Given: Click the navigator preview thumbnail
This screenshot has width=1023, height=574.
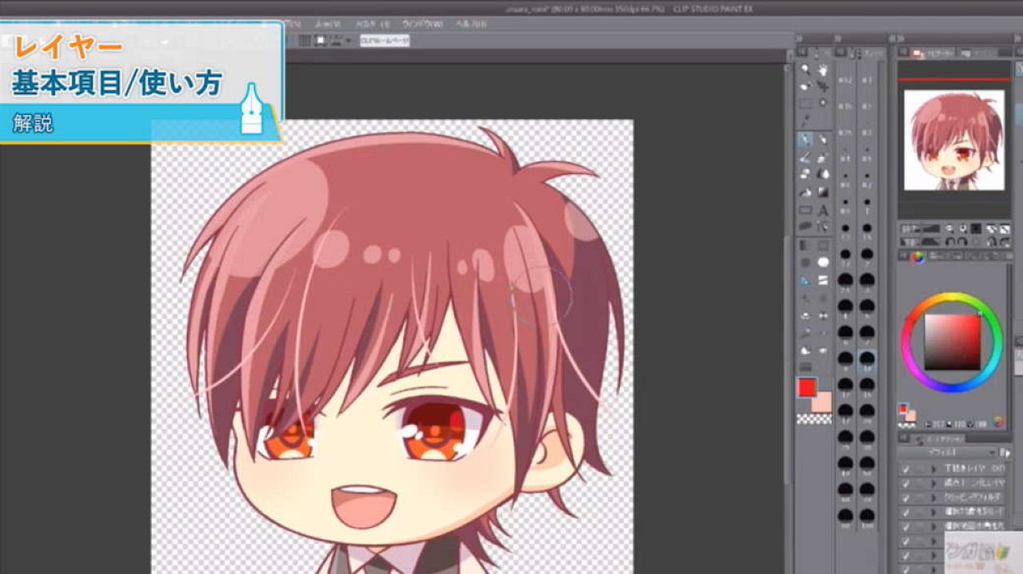Looking at the screenshot, I should point(953,140).
